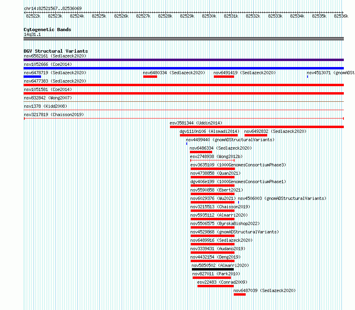The height and width of the screenshot is (310, 355).
Task: Click the short red nsv6487039 bar
Action: tap(240, 294)
